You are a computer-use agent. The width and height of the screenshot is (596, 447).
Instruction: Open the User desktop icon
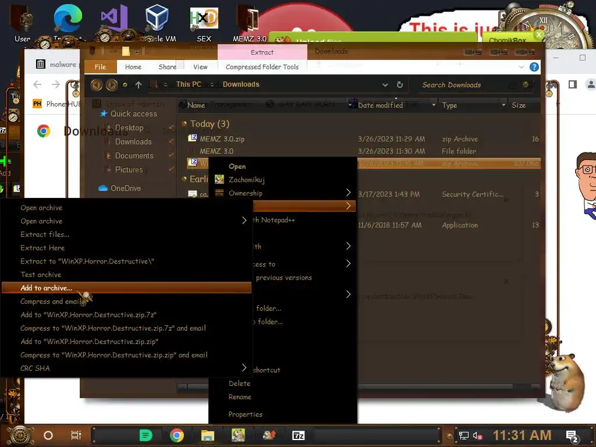point(23,23)
